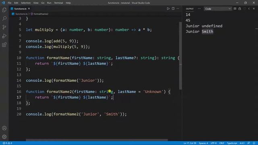This screenshot has height=145, width=258.
Task: Click TypeScript version 4.4.3
Action: coord(242,143)
